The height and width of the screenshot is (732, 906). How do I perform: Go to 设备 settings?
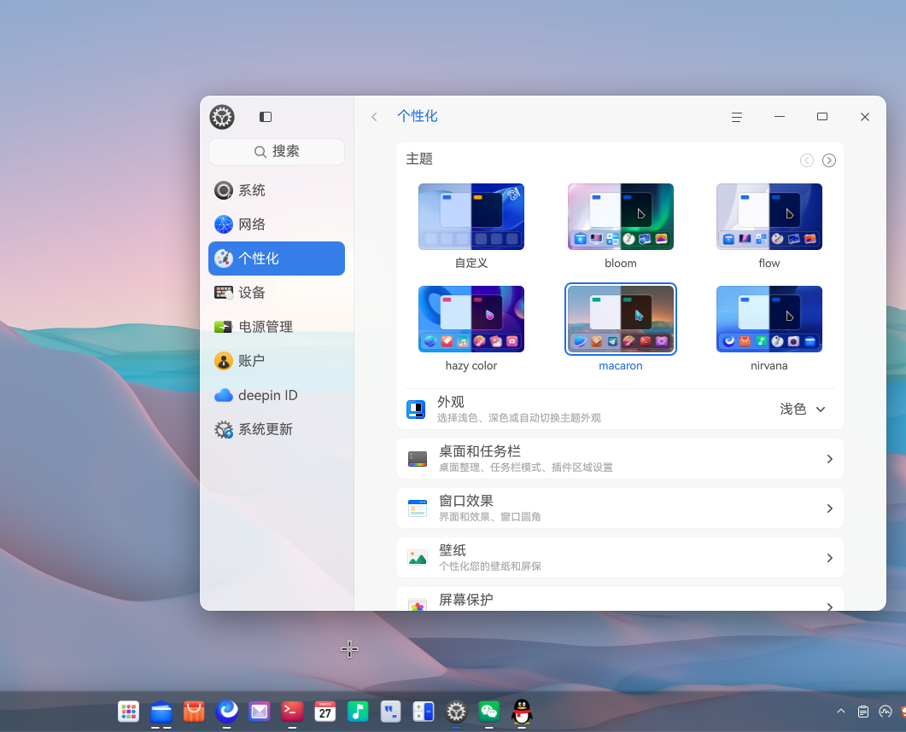coord(276,292)
